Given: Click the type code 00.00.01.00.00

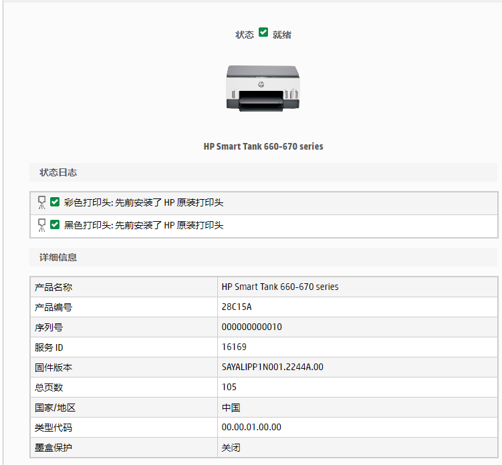Looking at the screenshot, I should (x=251, y=427).
